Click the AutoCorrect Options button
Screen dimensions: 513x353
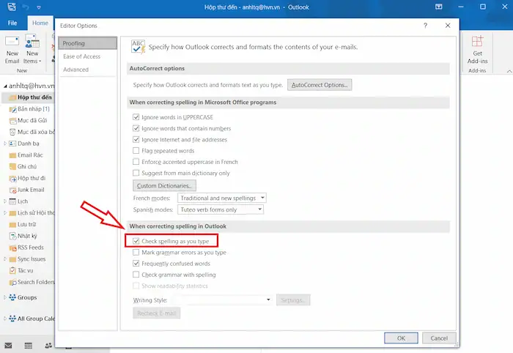(x=320, y=85)
